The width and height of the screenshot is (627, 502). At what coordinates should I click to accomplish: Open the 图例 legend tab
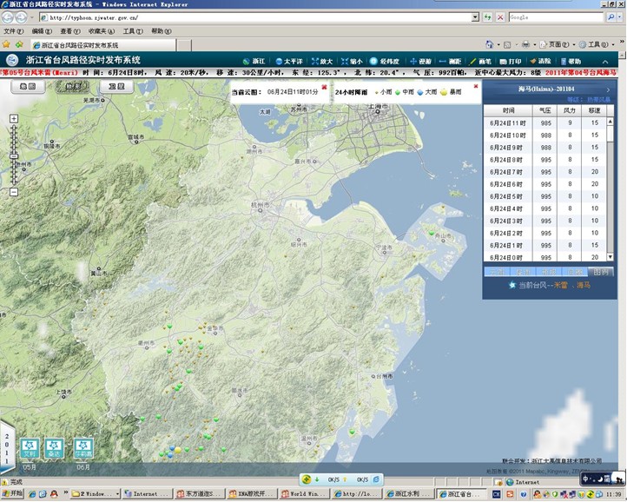click(x=601, y=272)
